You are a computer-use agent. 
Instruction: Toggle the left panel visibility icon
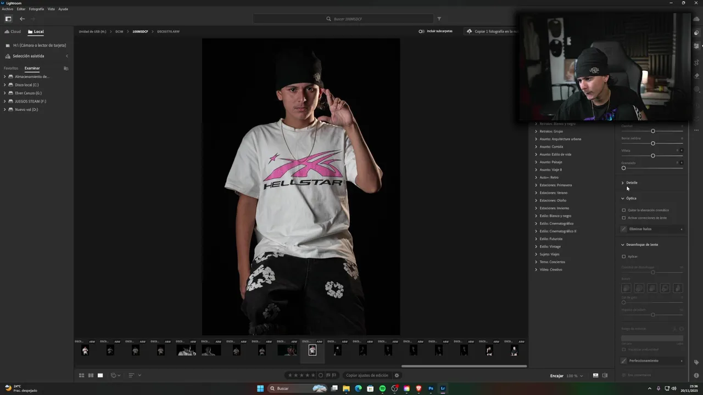tap(8, 19)
